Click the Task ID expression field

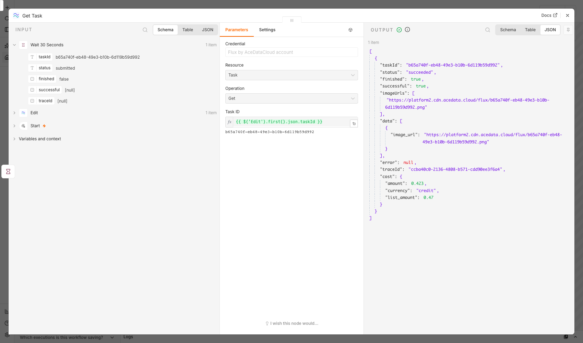tap(291, 122)
